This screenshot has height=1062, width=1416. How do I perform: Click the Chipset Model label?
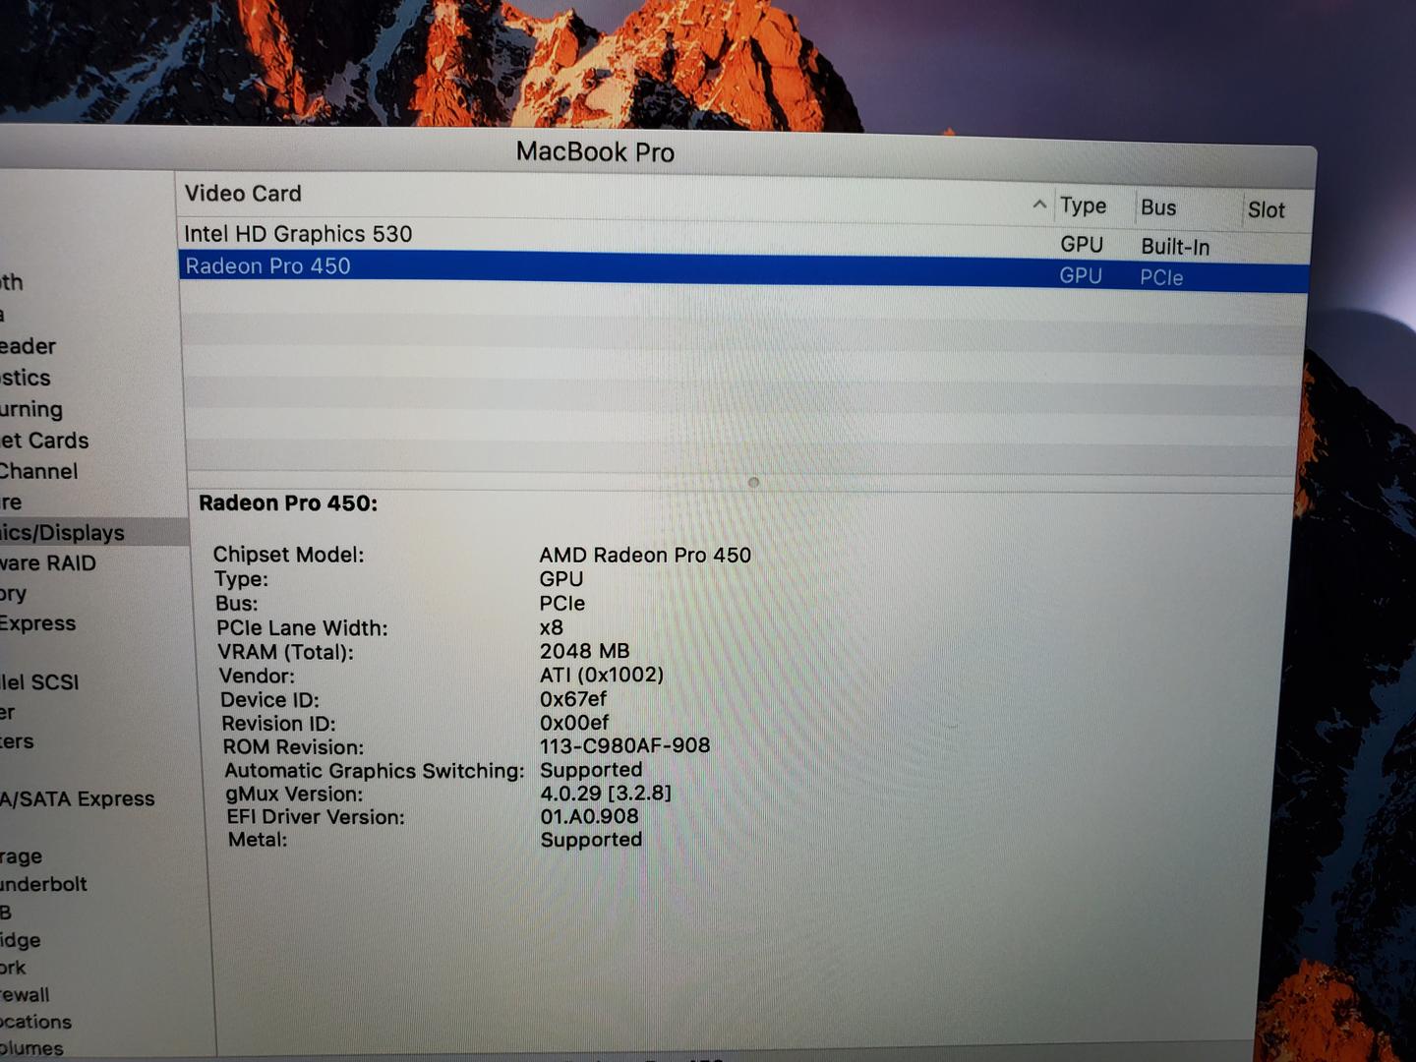click(x=288, y=555)
